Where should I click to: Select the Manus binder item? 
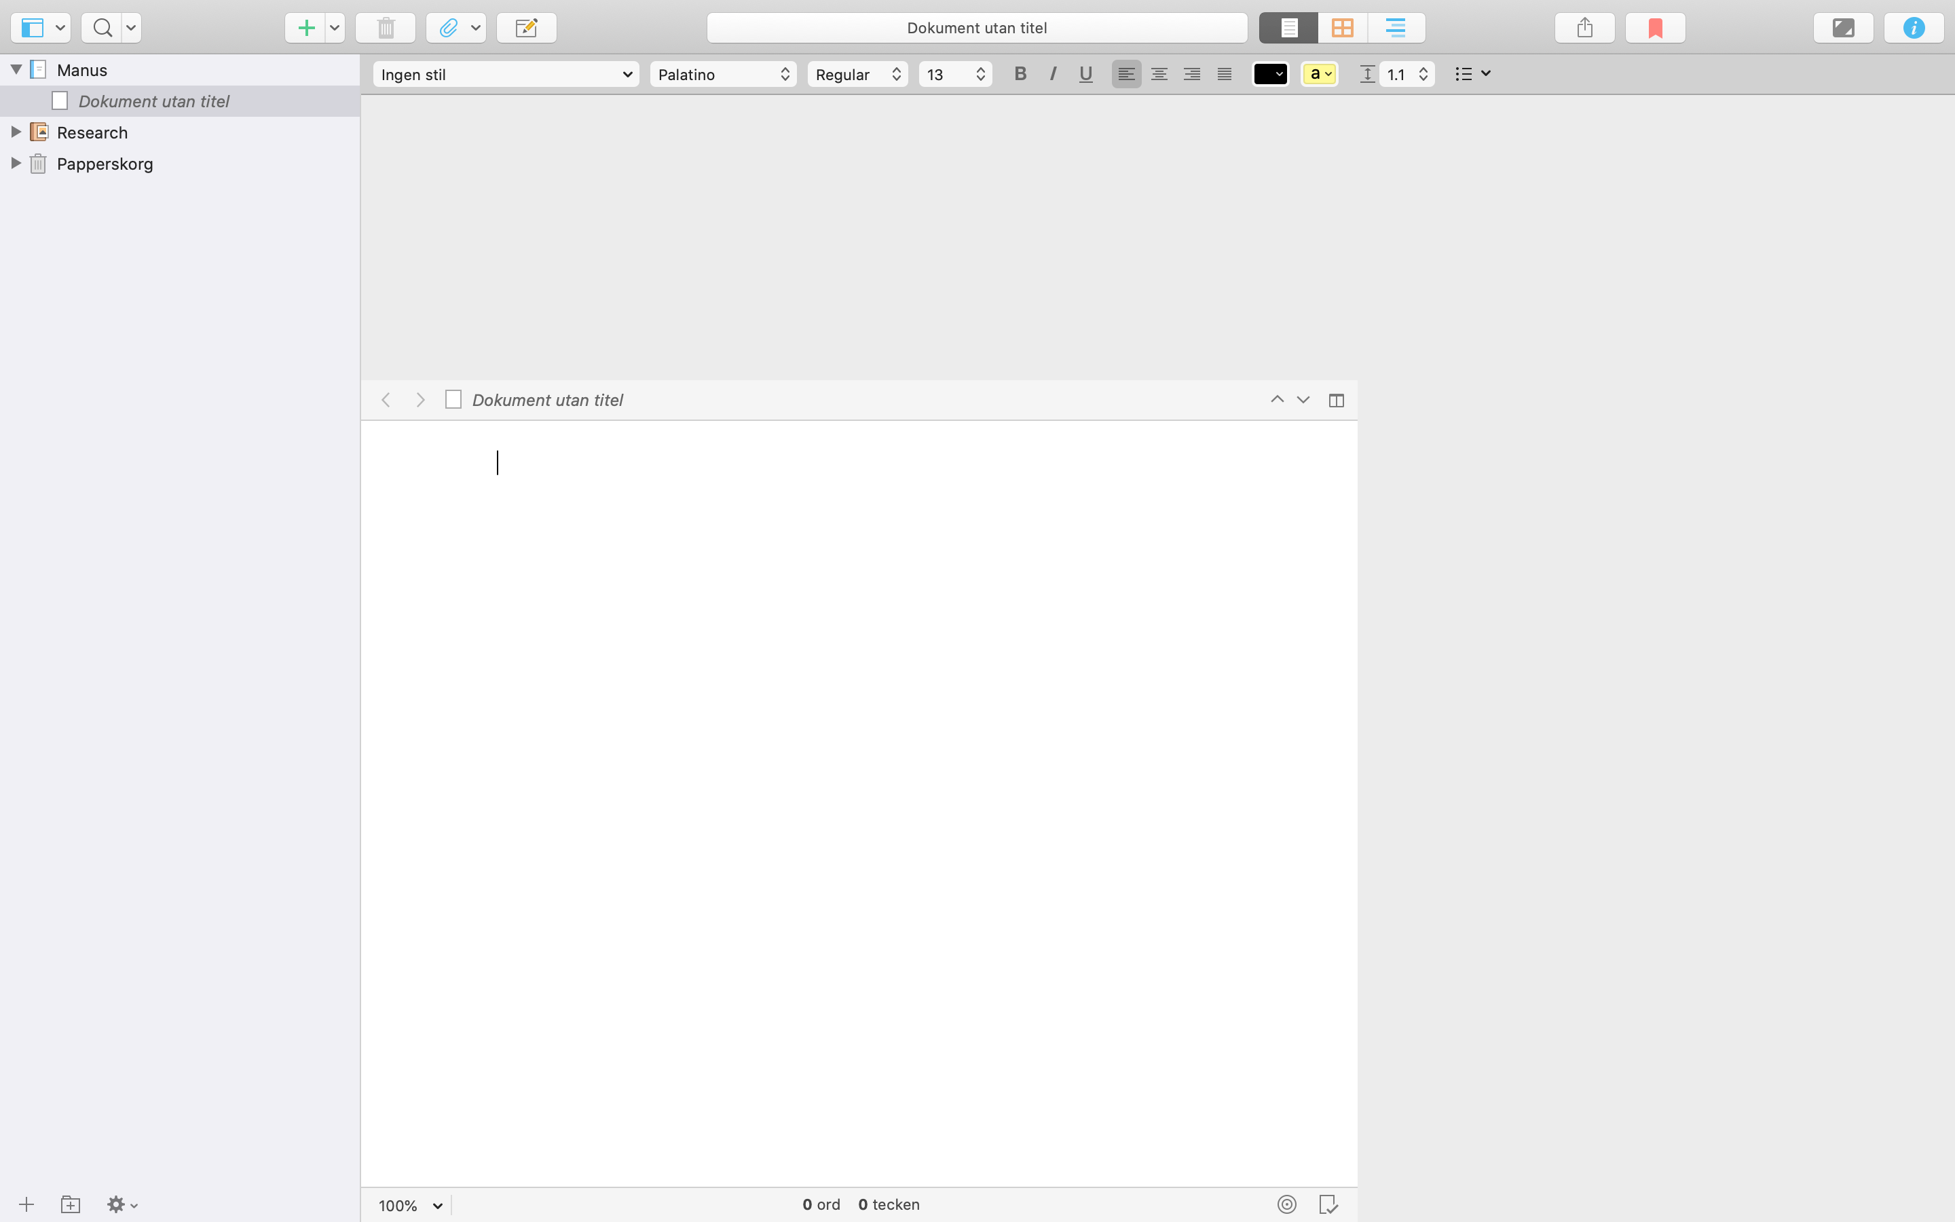tap(179, 71)
